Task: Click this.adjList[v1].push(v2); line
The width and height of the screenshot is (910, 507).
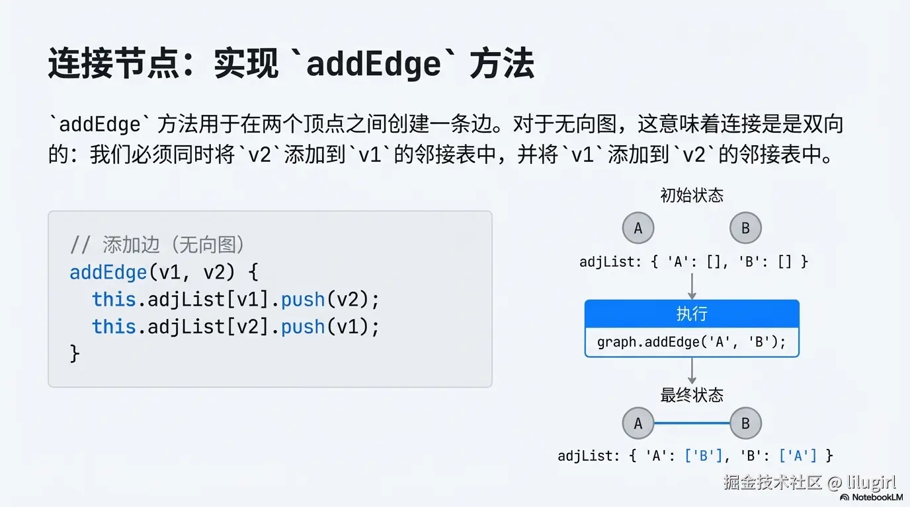Action: tap(235, 299)
